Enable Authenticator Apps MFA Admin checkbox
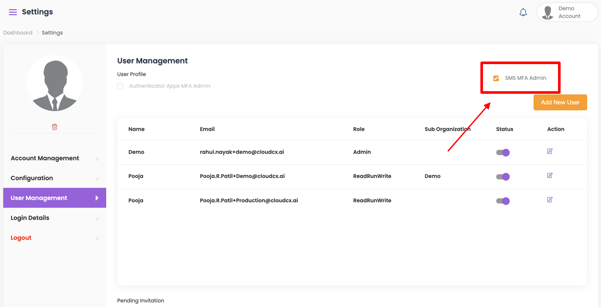Screen dimensions: 602x308 pos(120,86)
